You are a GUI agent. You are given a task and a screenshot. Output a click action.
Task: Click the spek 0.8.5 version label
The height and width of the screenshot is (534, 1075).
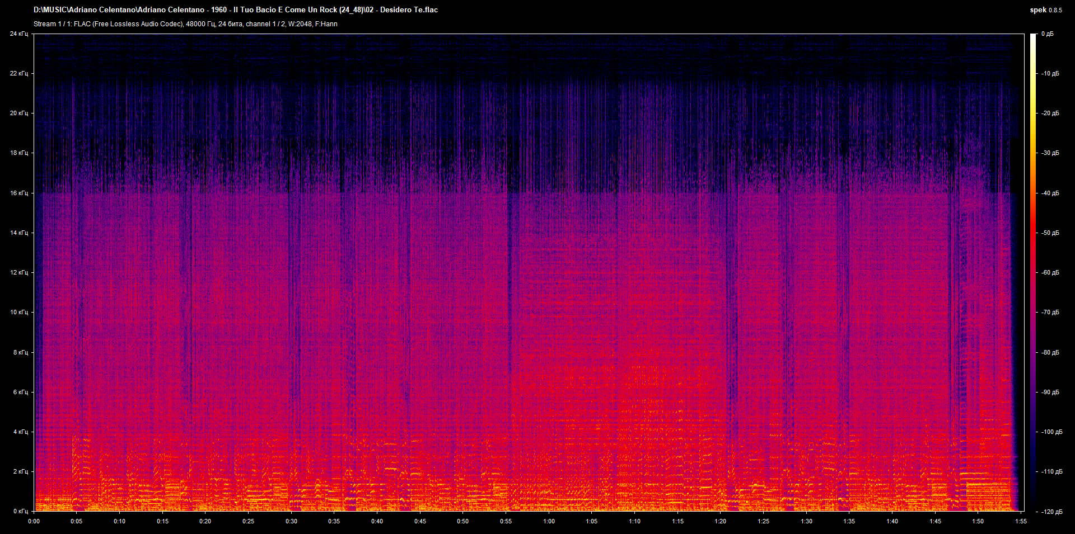point(1046,10)
